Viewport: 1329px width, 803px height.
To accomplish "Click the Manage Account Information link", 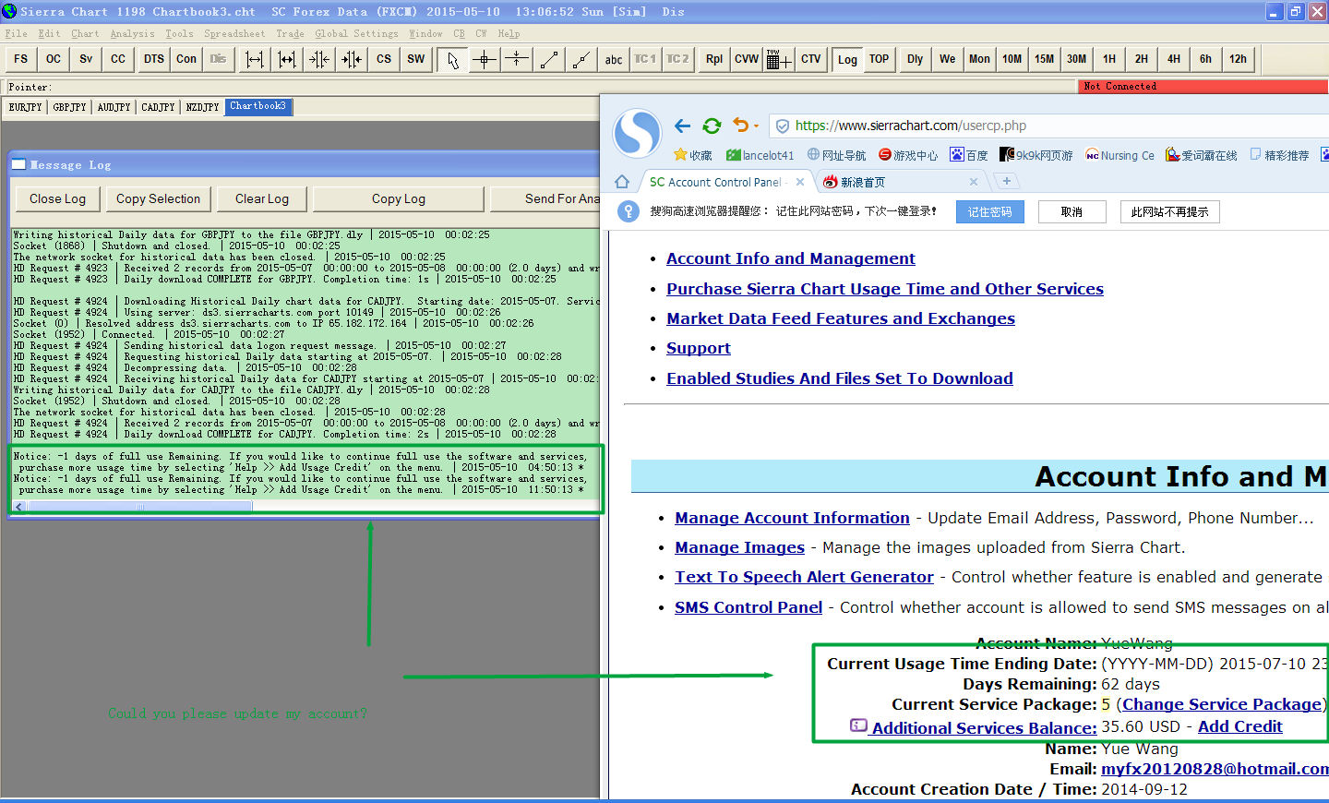I will click(x=792, y=518).
